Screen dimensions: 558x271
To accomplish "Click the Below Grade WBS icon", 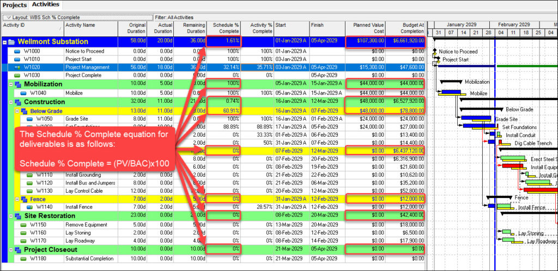I will [x=24, y=111].
